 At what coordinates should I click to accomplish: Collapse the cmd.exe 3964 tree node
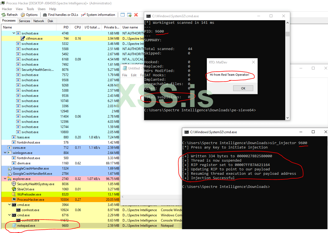click(9, 205)
